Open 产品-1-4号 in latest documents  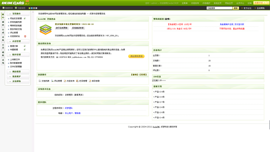160,118
